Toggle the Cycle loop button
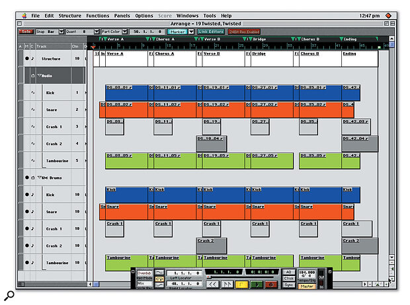The image size is (410, 305). (159, 279)
